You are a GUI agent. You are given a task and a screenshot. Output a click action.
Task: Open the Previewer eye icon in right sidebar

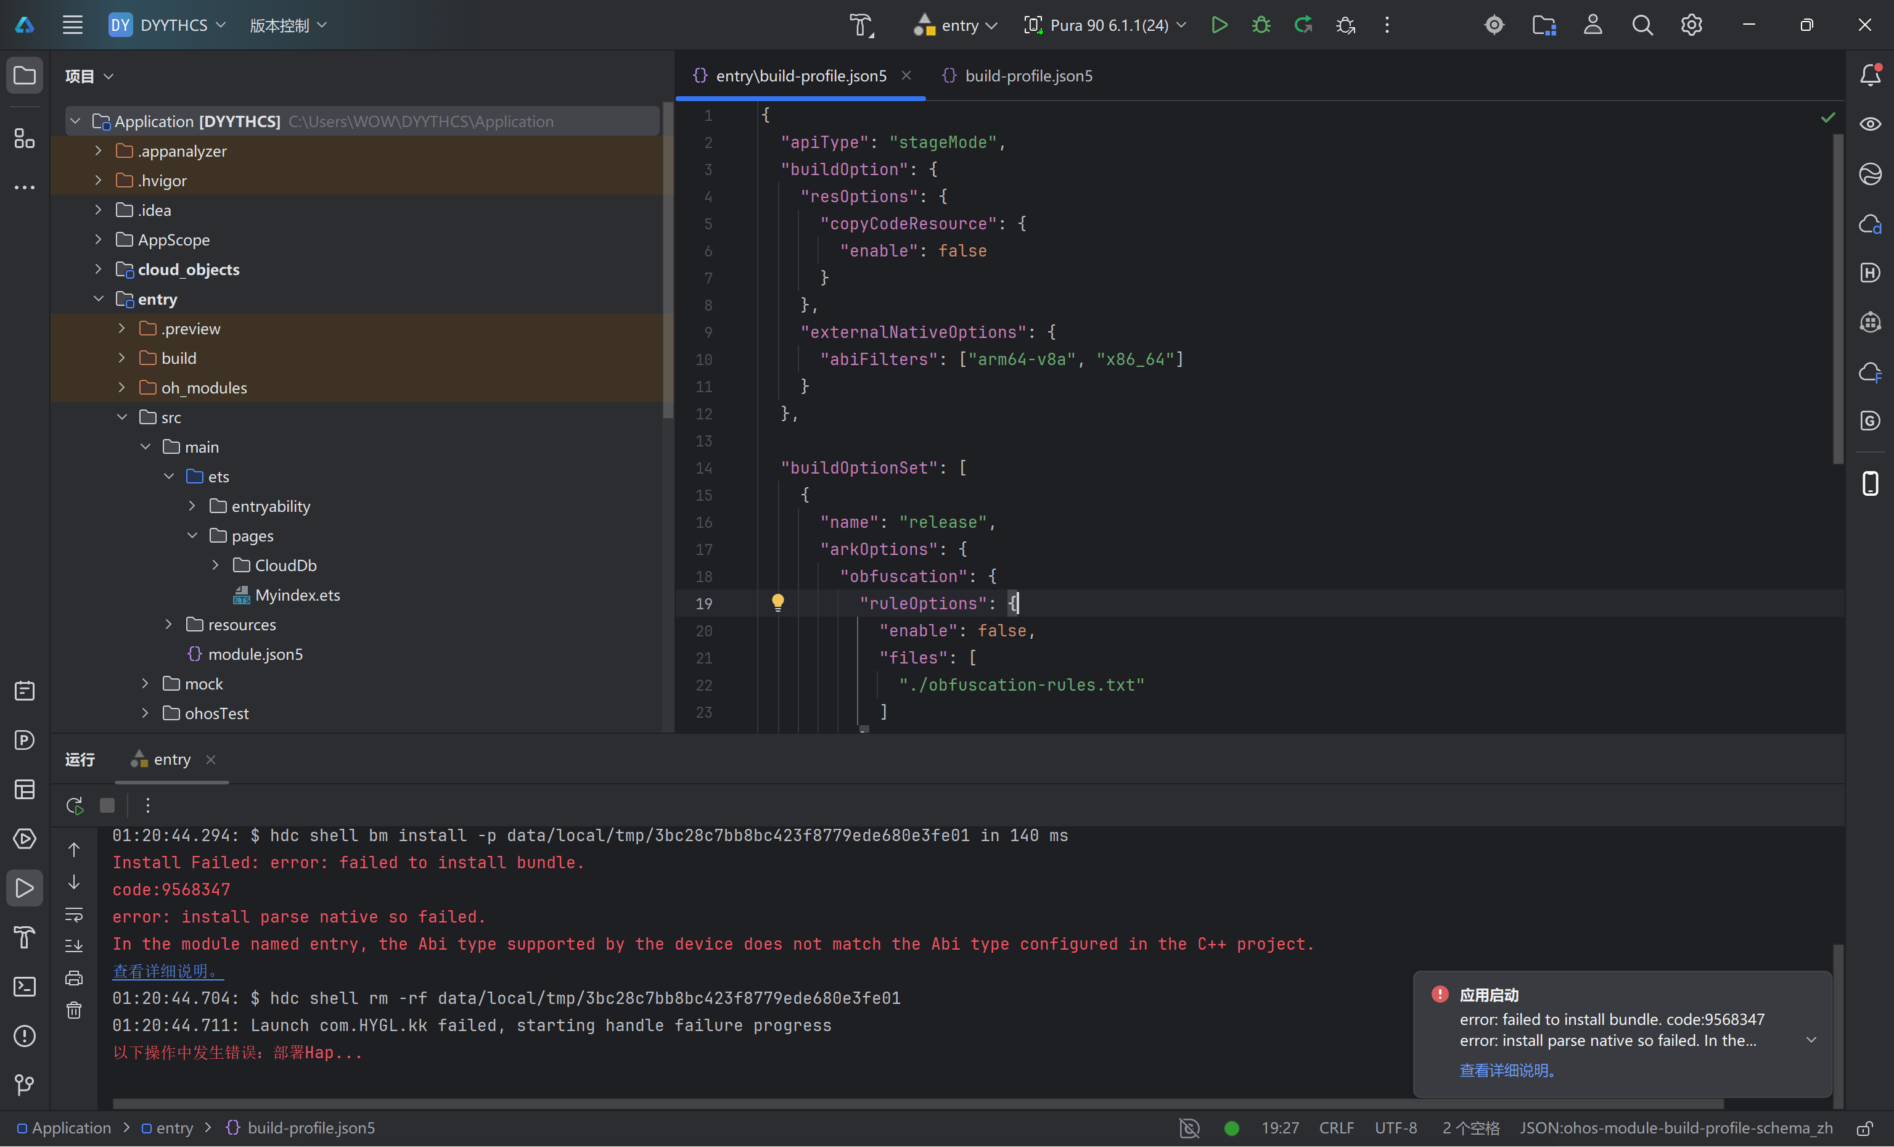tap(1870, 124)
